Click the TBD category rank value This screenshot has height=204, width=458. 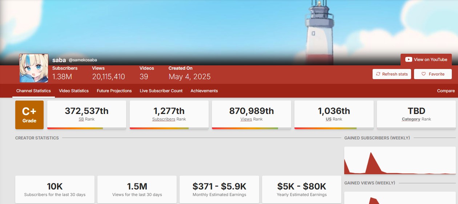[x=417, y=111]
